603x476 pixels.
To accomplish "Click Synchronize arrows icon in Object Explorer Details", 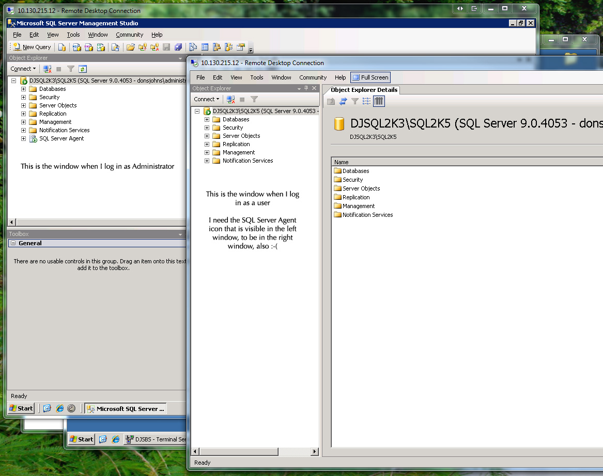I will coord(343,101).
